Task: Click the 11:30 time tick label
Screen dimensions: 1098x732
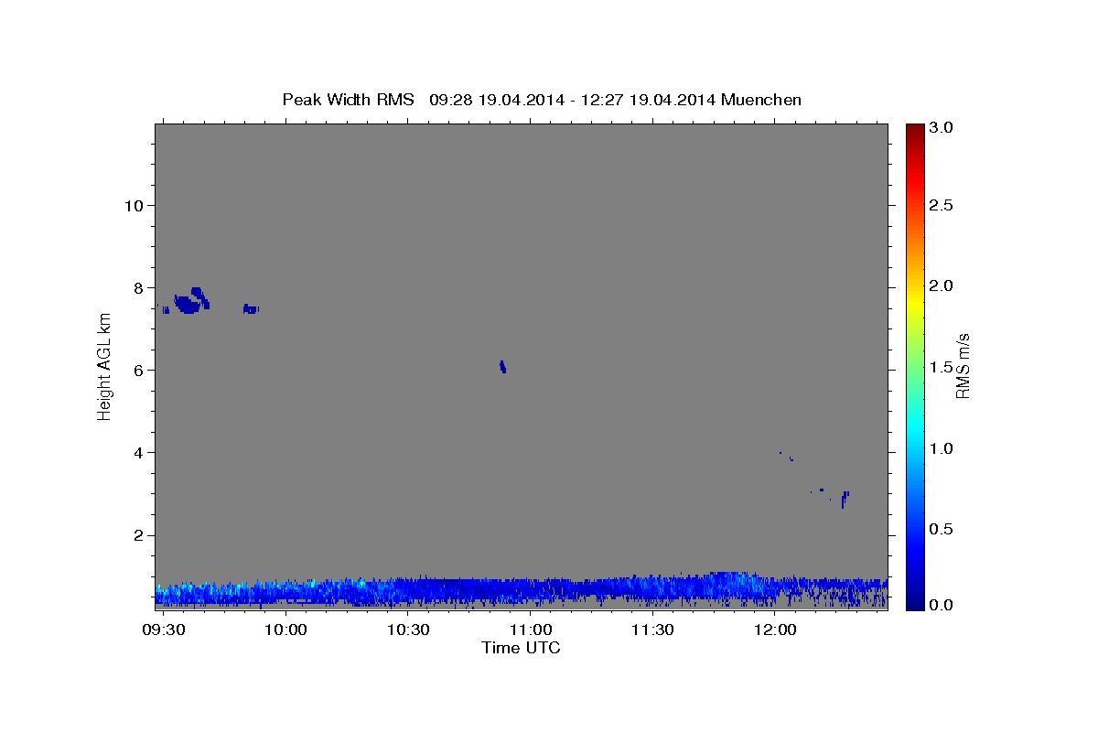Action: [652, 630]
